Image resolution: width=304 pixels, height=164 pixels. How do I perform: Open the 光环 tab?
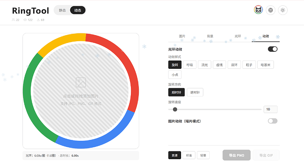point(238,36)
